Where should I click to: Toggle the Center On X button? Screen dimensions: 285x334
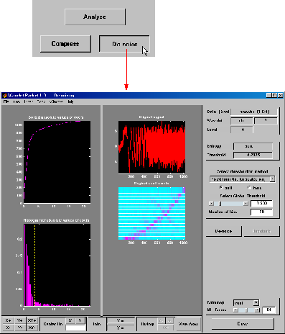(x=70, y=321)
